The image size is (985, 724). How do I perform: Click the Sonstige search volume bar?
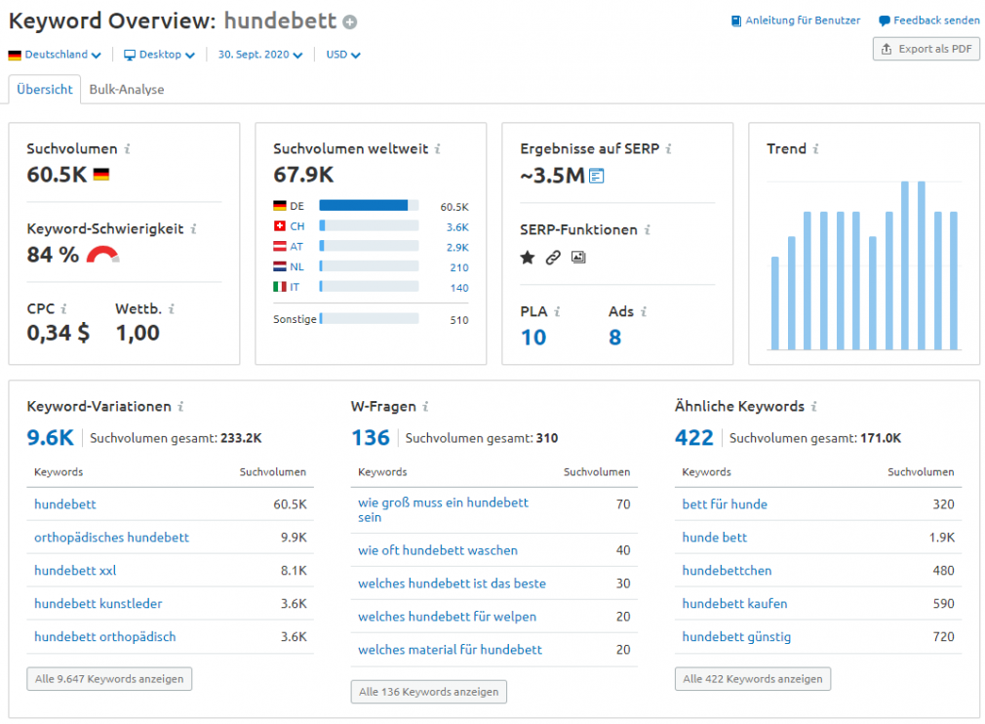coord(369,319)
